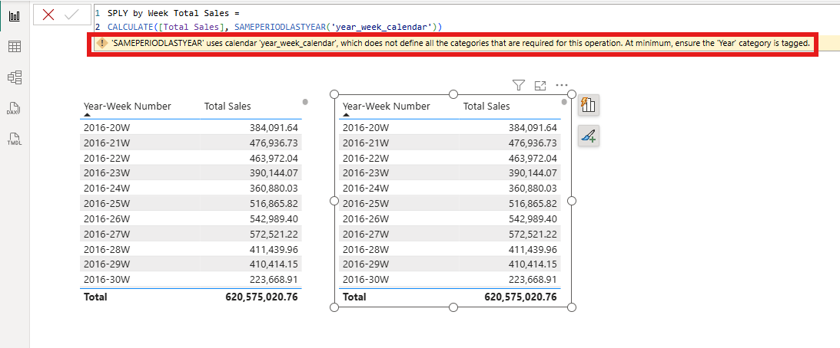
Task: Sort right table by Year-Week Number header
Action: (387, 107)
